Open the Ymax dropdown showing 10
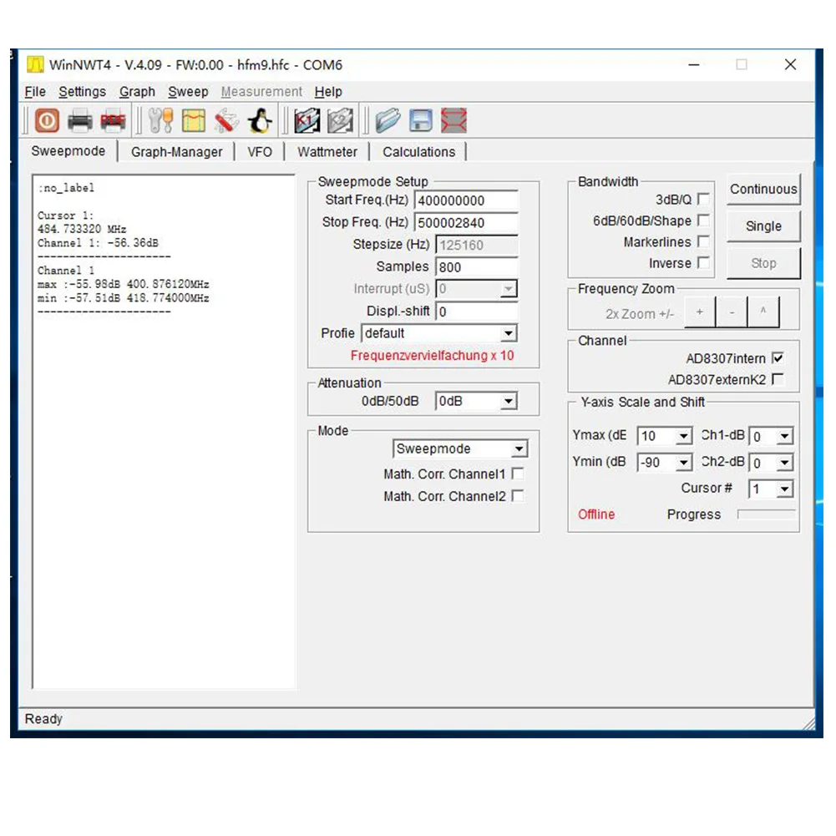The width and height of the screenshot is (836, 836). (x=664, y=436)
